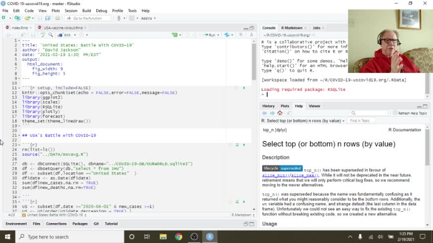433x243 pixels.
Task: Open the Tools menu
Action: (132, 11)
